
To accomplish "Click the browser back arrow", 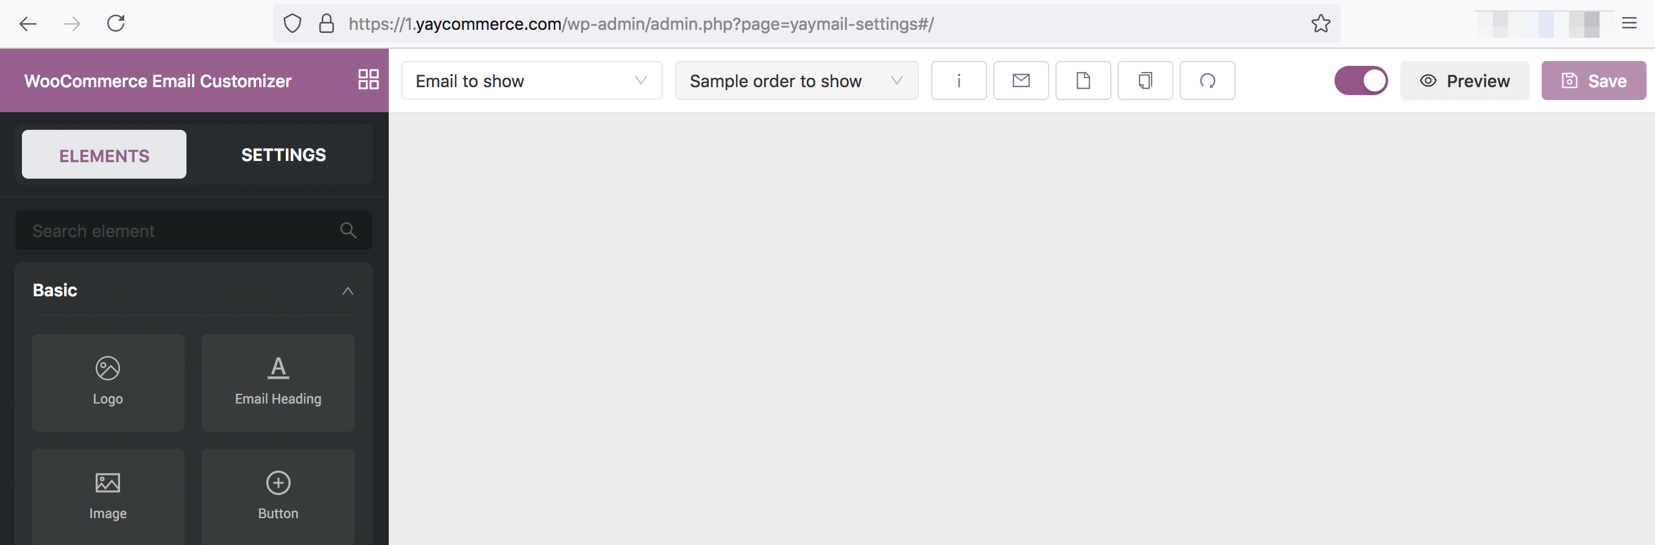I will tap(28, 24).
